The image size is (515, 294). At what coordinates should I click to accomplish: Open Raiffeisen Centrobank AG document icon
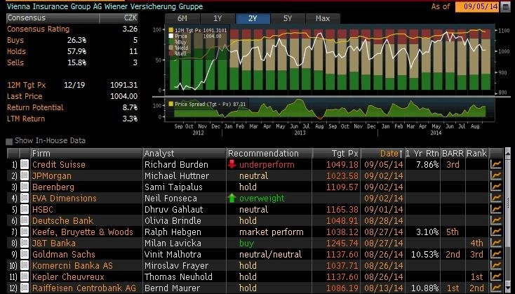click(x=25, y=288)
